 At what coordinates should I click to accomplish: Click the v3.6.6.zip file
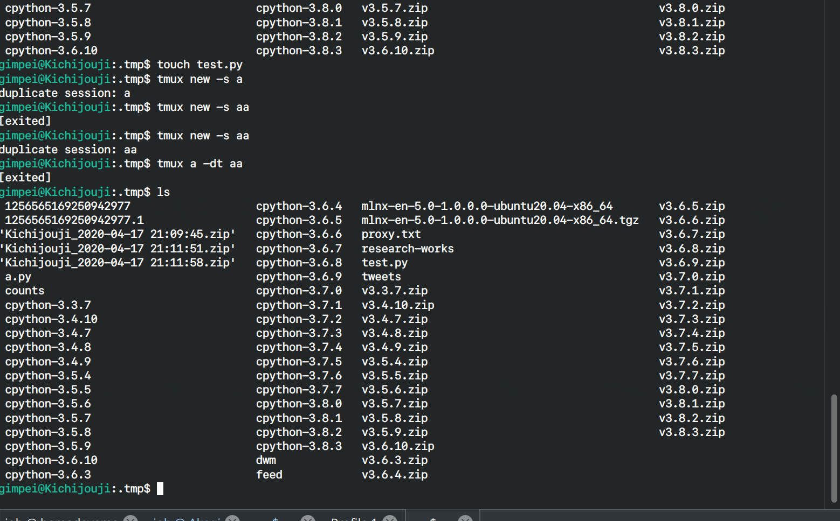coord(692,220)
